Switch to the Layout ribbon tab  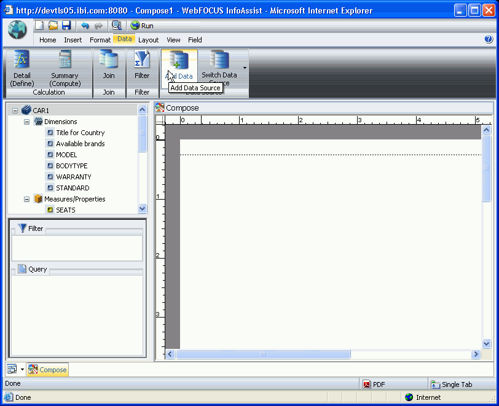click(x=148, y=40)
